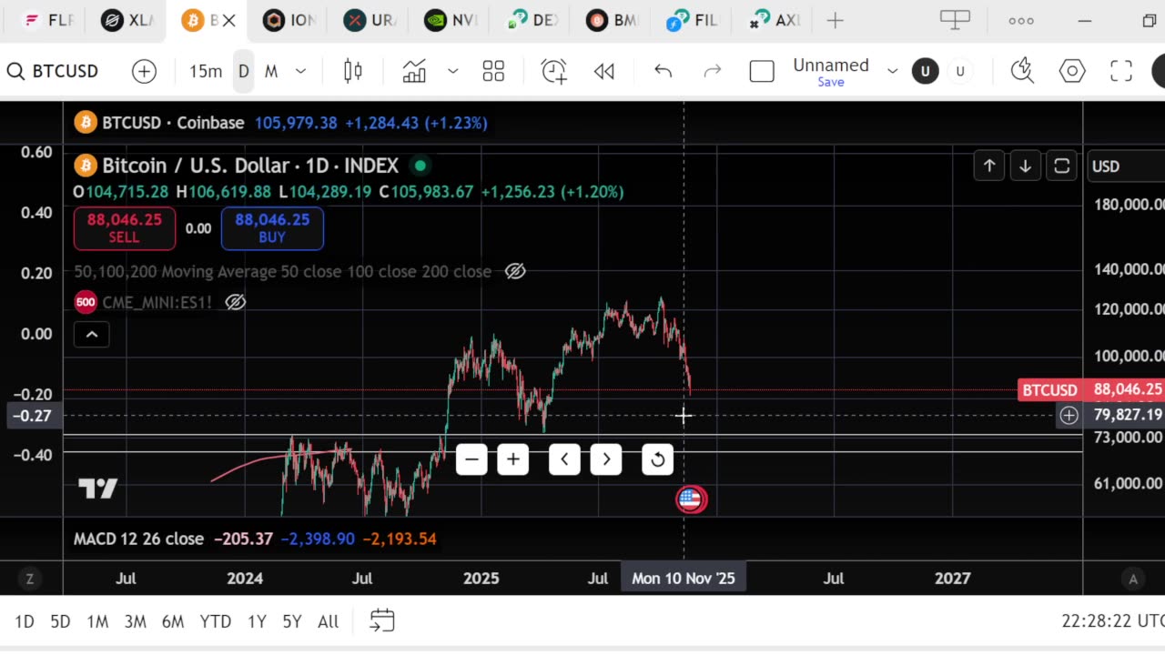Redo the chart action
The image size is (1165, 655).
point(713,71)
